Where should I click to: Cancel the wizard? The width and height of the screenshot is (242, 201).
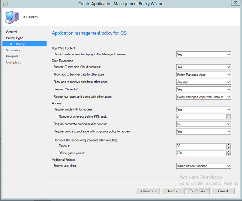[x=223, y=191]
